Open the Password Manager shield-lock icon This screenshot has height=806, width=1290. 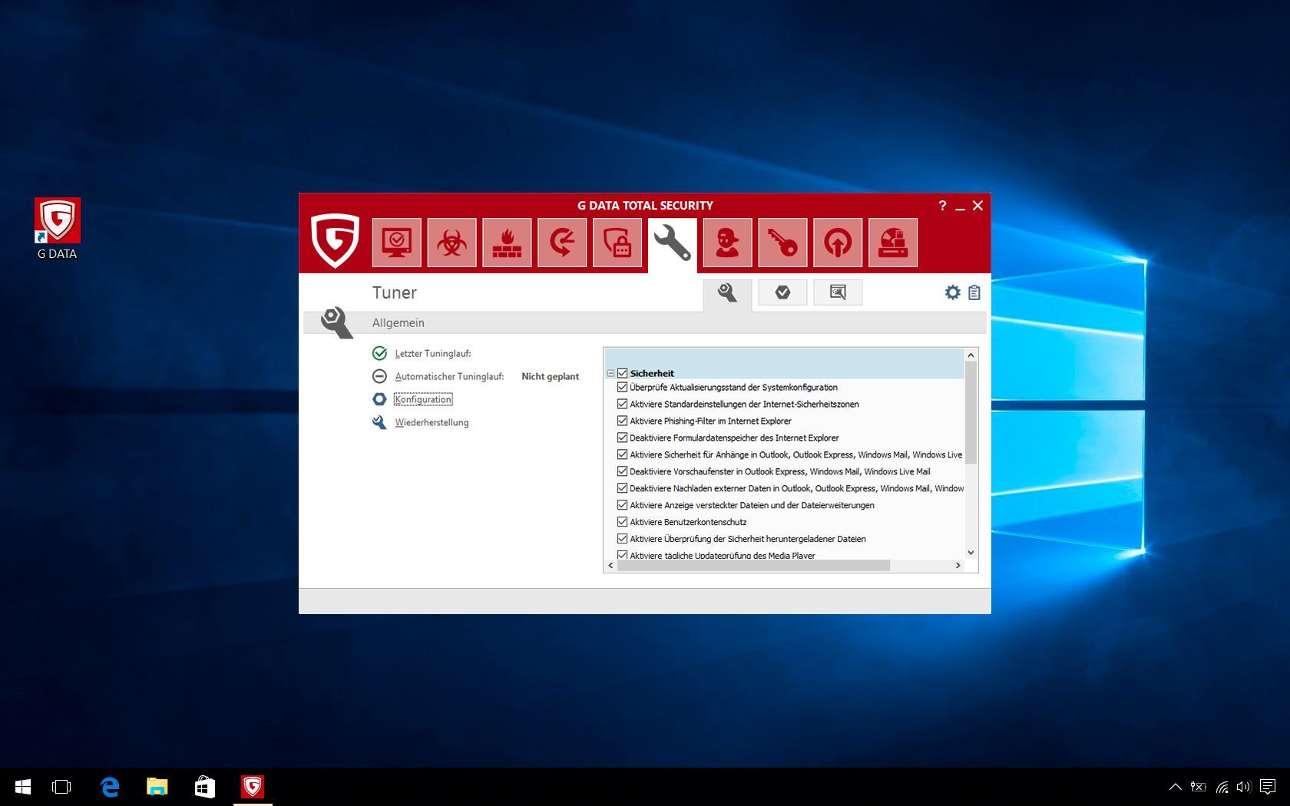[x=617, y=243]
